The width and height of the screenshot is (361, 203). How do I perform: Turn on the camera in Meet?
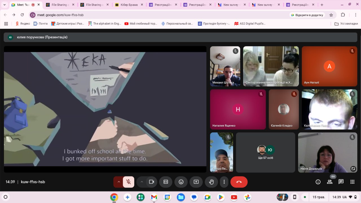click(151, 182)
